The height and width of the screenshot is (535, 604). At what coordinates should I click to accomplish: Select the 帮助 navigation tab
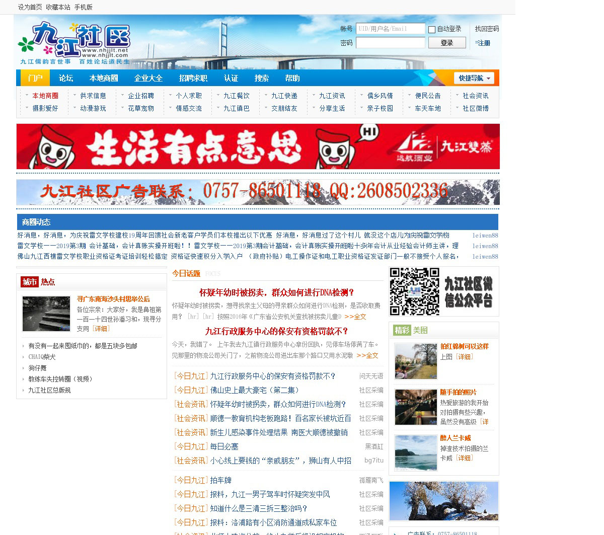pos(292,78)
